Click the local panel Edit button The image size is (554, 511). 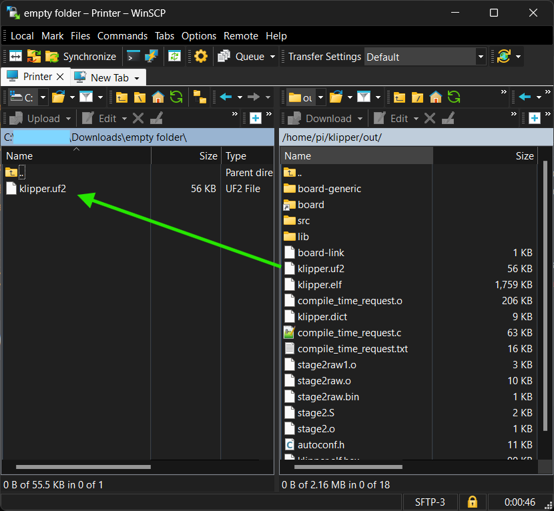click(99, 118)
